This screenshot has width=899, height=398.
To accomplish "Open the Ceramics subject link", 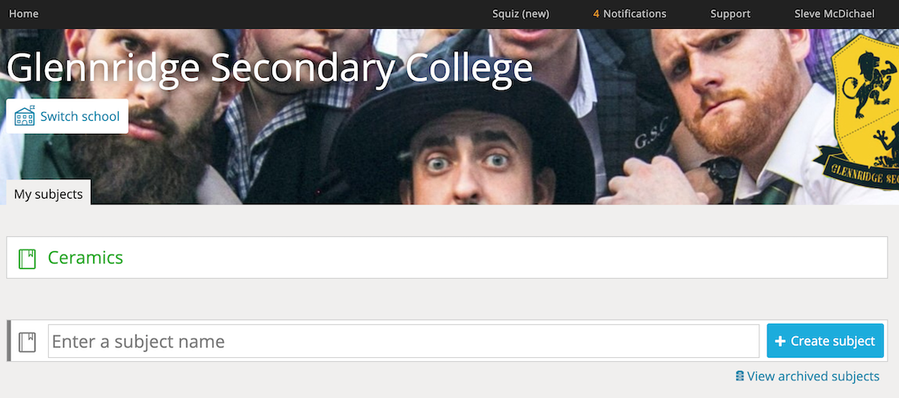I will [85, 257].
